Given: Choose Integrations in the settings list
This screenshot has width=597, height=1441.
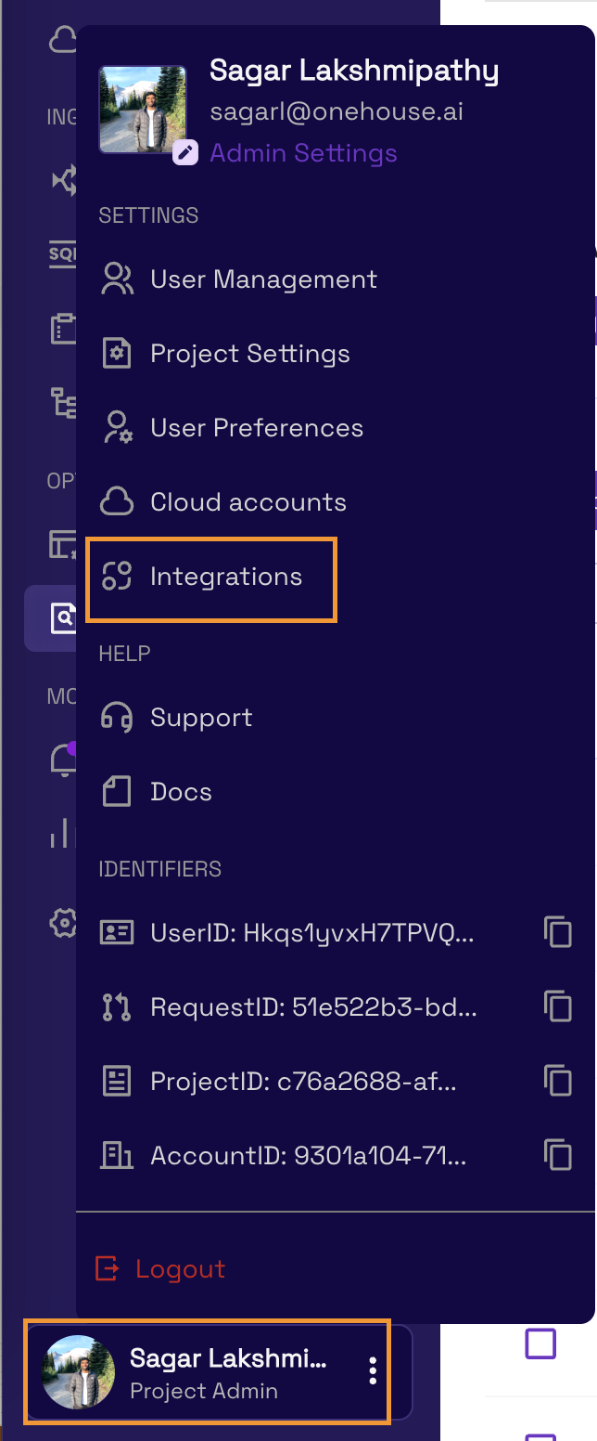Looking at the screenshot, I should [225, 577].
